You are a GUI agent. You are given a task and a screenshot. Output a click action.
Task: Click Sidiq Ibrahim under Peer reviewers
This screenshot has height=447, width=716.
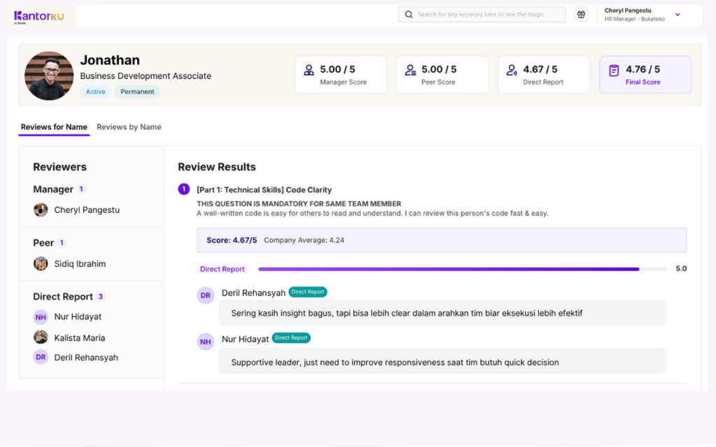click(78, 264)
